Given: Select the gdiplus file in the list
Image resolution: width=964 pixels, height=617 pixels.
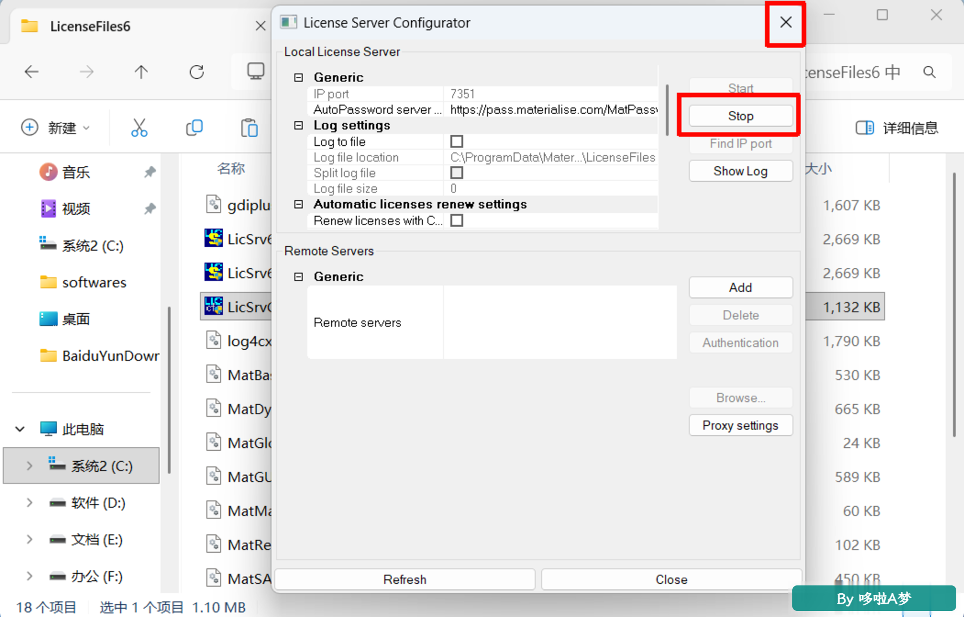Looking at the screenshot, I should coord(238,205).
